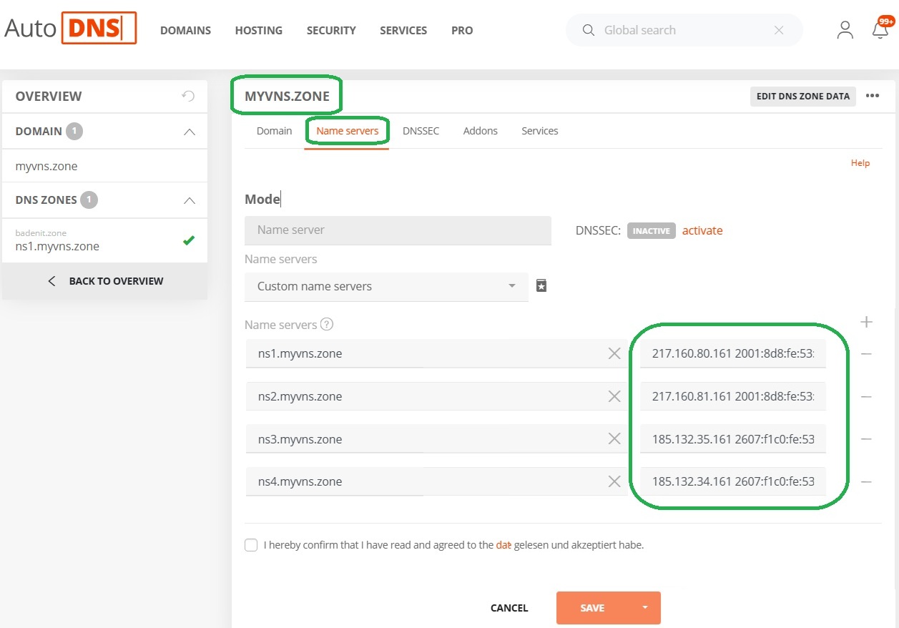Click the DNS ZONES count badge 1
This screenshot has width=899, height=628.
pos(89,200)
